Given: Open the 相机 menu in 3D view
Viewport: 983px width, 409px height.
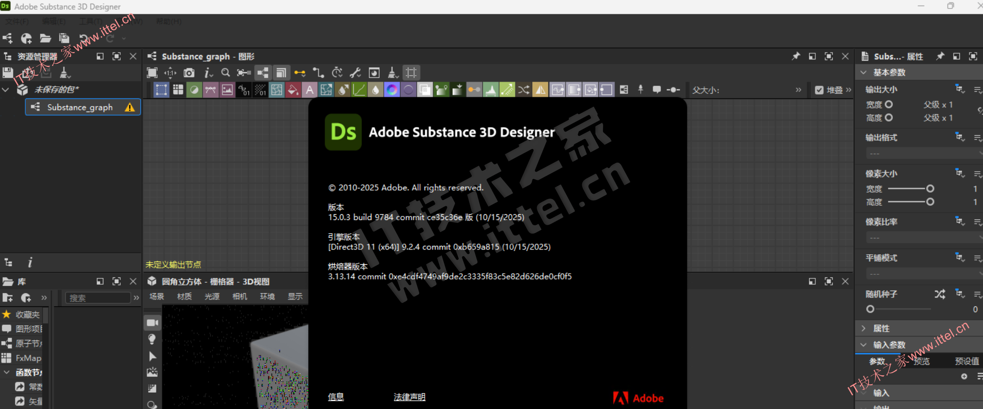Looking at the screenshot, I should 240,297.
